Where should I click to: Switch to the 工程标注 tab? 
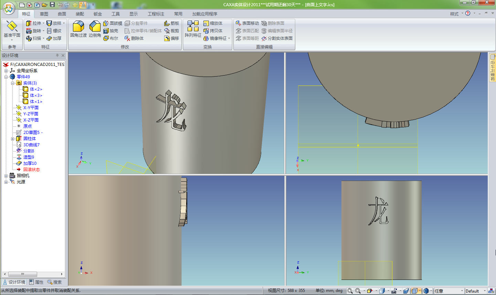(156, 14)
